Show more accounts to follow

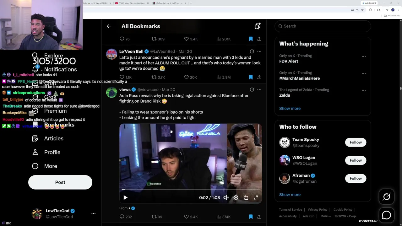click(290, 195)
